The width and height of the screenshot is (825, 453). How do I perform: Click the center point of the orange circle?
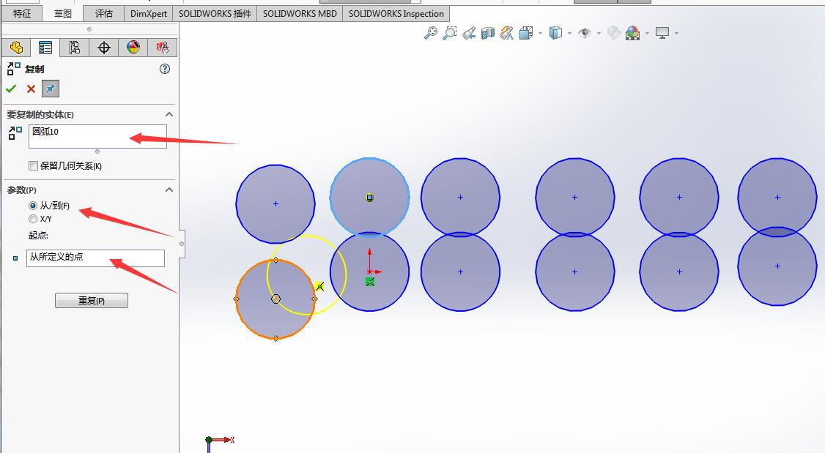(x=275, y=299)
